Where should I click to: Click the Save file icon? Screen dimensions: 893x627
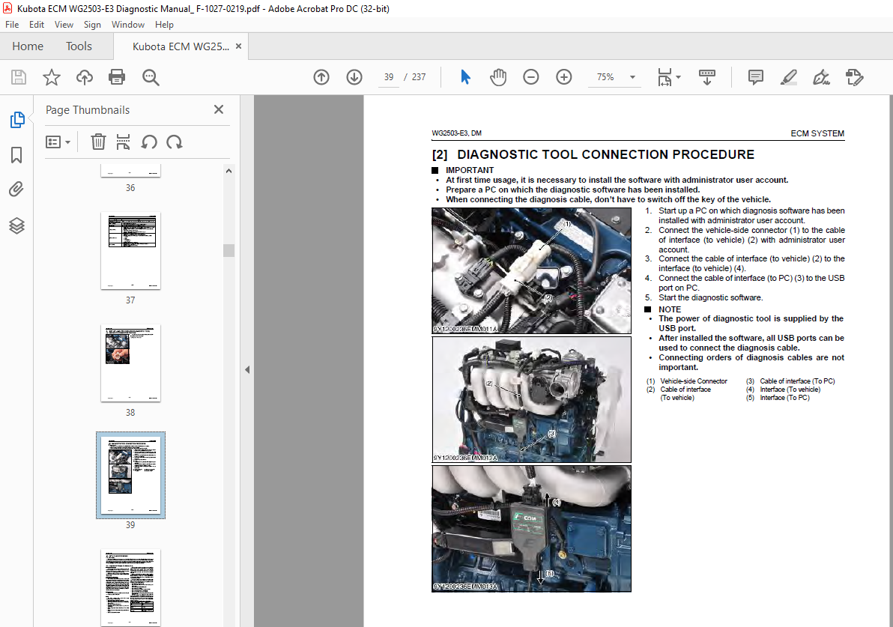pos(19,77)
